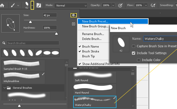Choose Delete Brush... menu item
This screenshot has width=177, height=109.
[x=92, y=39]
